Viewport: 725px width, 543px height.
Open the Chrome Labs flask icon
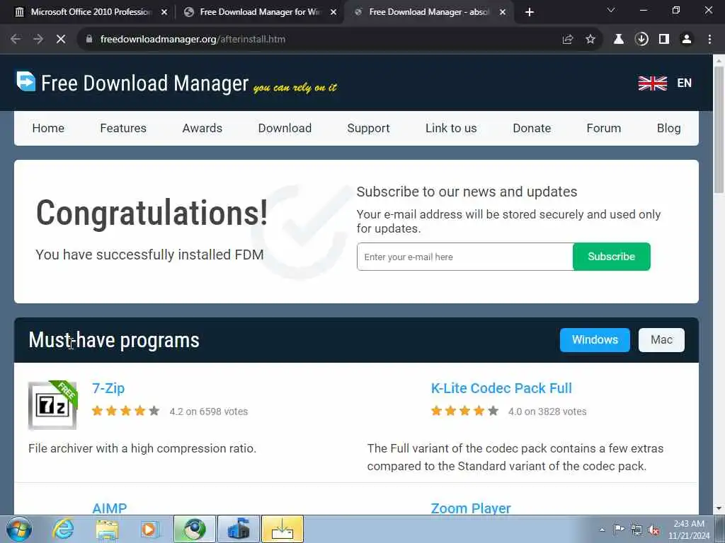619,40
